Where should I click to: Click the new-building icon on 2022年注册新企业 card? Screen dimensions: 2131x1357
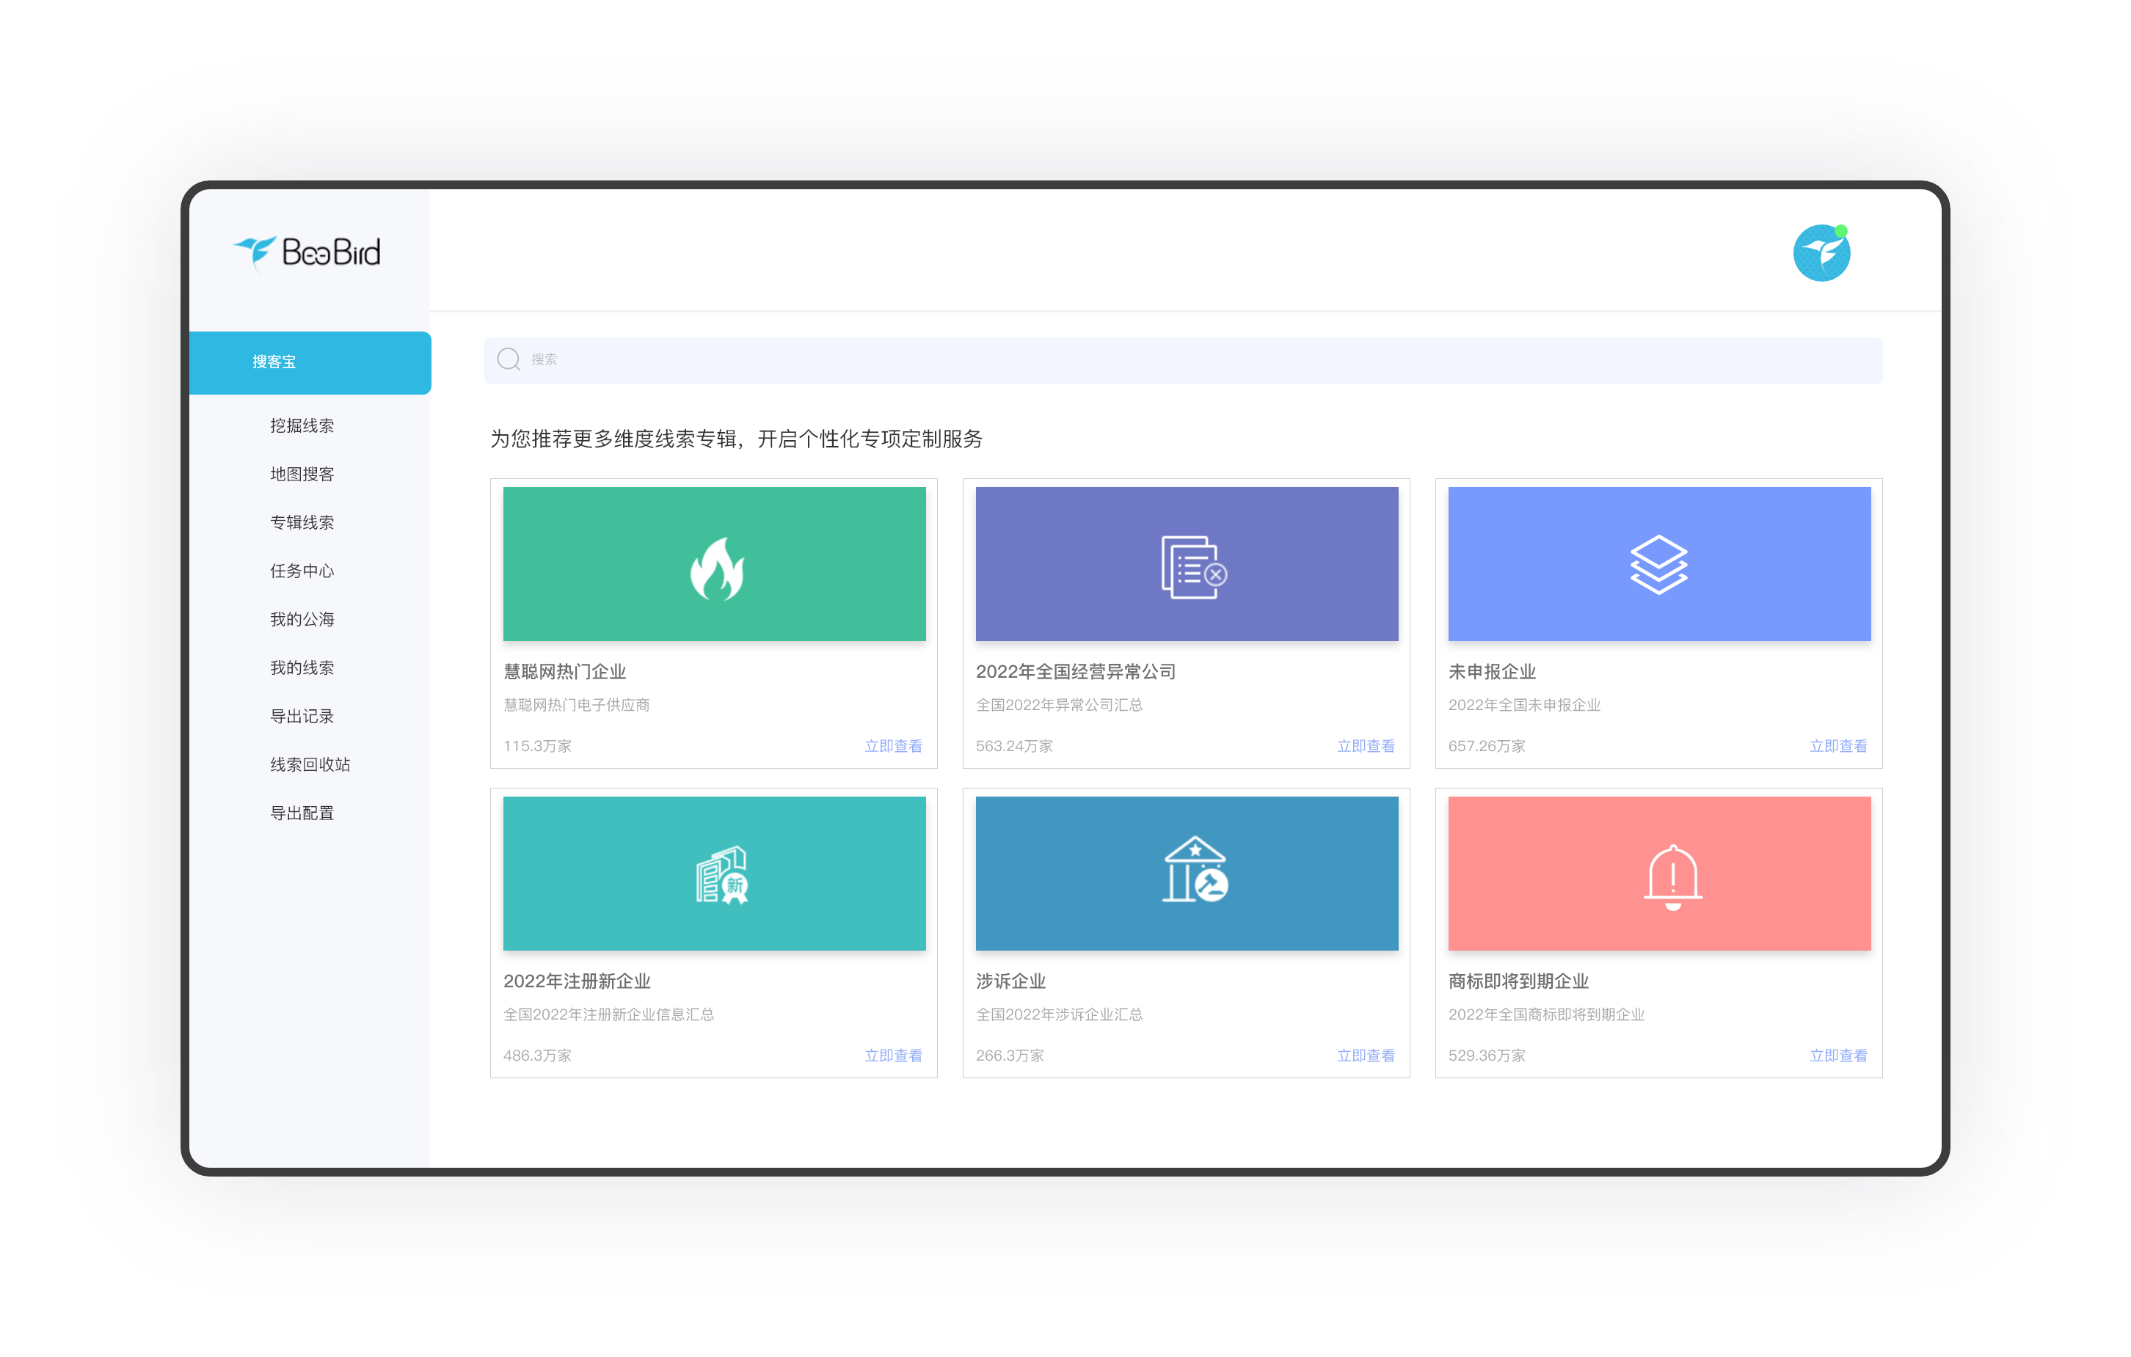point(722,875)
